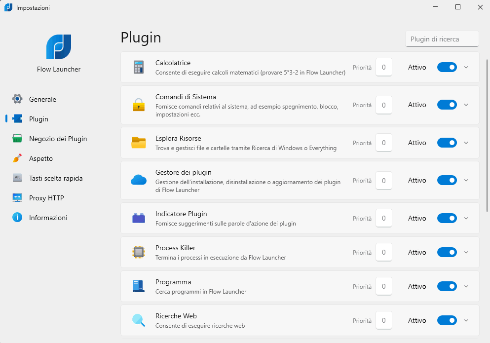Click the Proxy HTTP monitor icon
This screenshot has width=490, height=343.
(x=17, y=197)
